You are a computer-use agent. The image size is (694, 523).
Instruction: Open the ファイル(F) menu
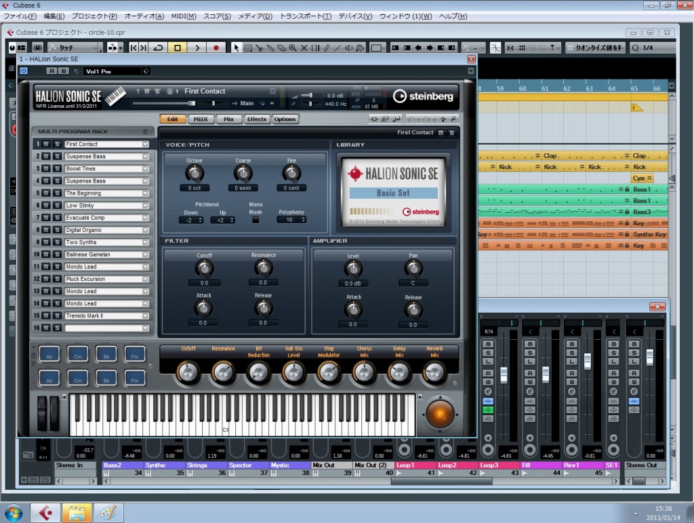(20, 16)
